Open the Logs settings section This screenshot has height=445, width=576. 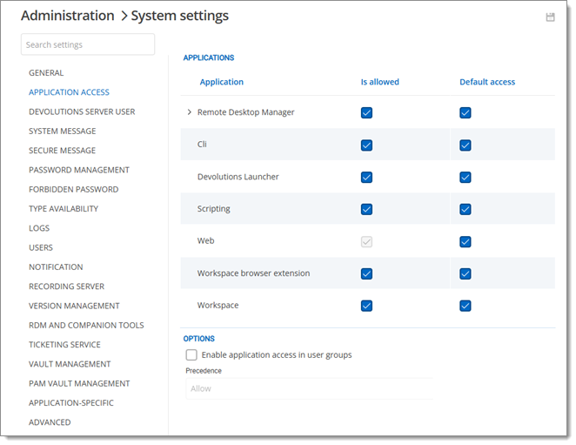pyautogui.click(x=39, y=228)
